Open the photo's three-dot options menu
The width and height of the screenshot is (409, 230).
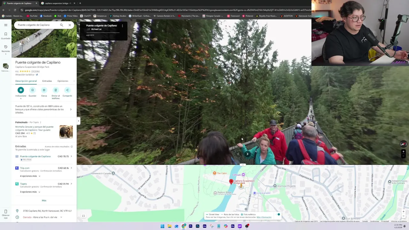pyautogui.click(x=122, y=26)
